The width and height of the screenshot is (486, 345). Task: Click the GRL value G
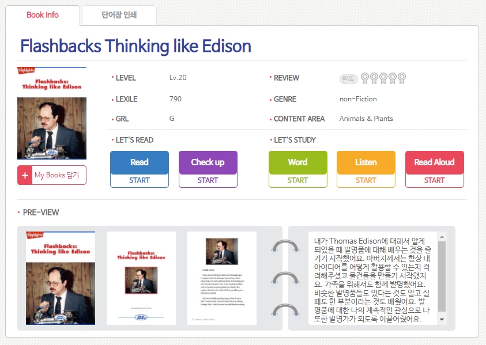(172, 119)
